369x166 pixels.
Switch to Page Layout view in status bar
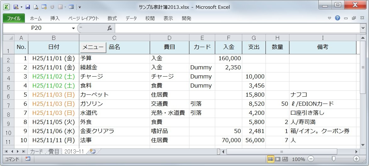[x=278, y=159]
